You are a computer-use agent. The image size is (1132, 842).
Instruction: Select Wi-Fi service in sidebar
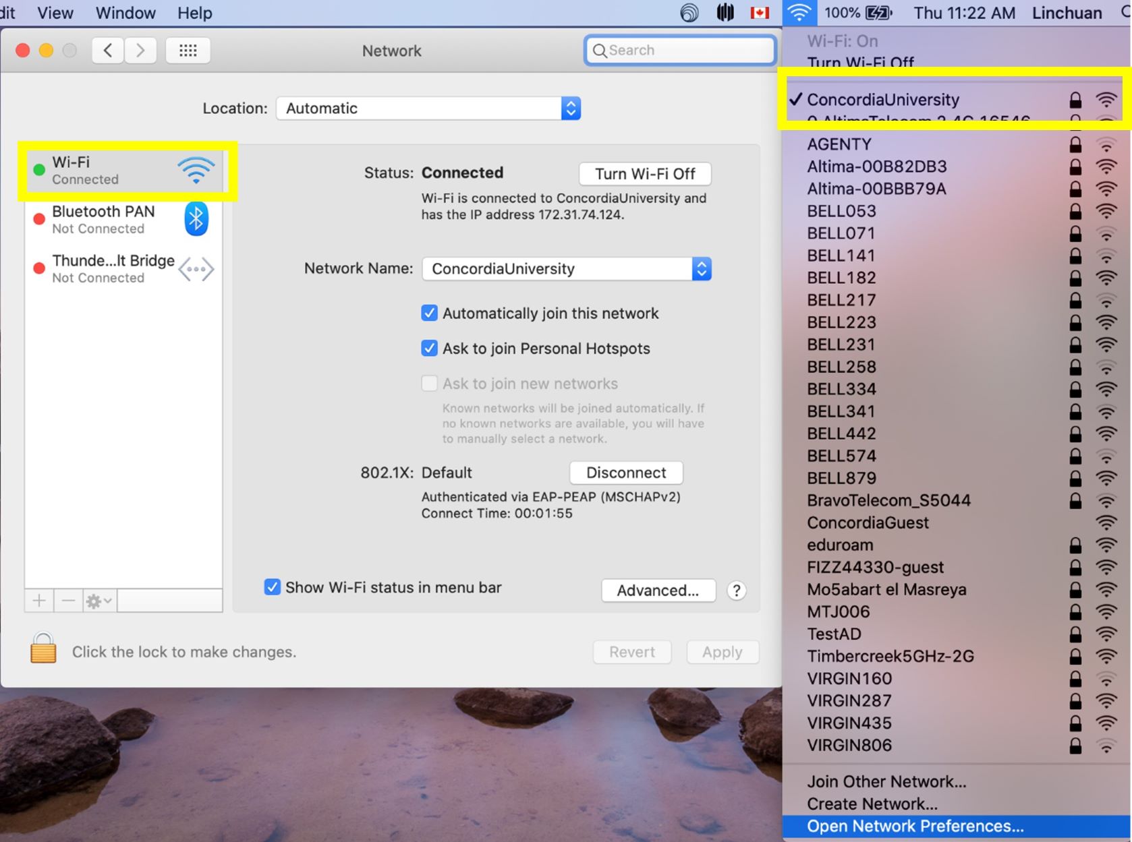[x=123, y=170]
